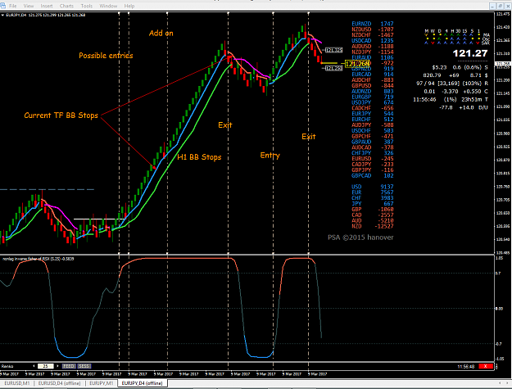The width and height of the screenshot is (512, 389).
Task: Click the EURJPY pair in the strength list
Action: pos(361,114)
